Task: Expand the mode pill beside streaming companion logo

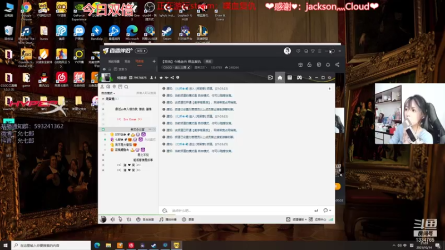Action: point(141,51)
